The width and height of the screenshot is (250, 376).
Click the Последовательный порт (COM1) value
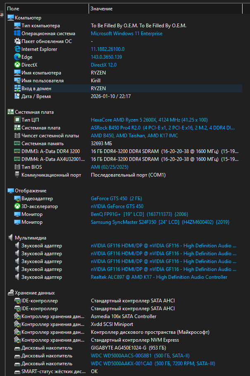[128, 175]
